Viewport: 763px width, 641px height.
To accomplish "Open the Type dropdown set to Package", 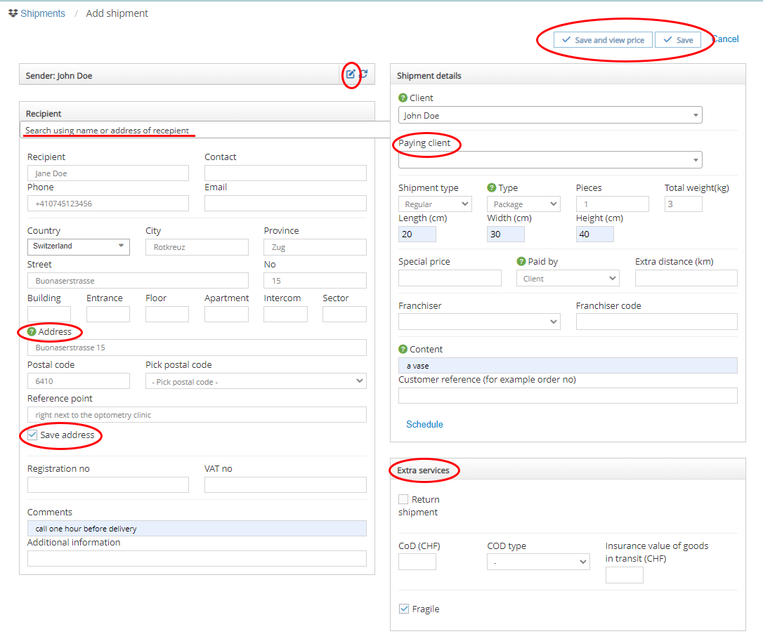I will tap(523, 204).
